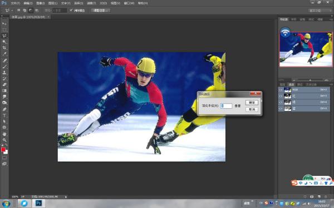Select the Polygonal Lasso tool in toolbox
Viewport: 334px width, 208px height.
tap(4, 36)
